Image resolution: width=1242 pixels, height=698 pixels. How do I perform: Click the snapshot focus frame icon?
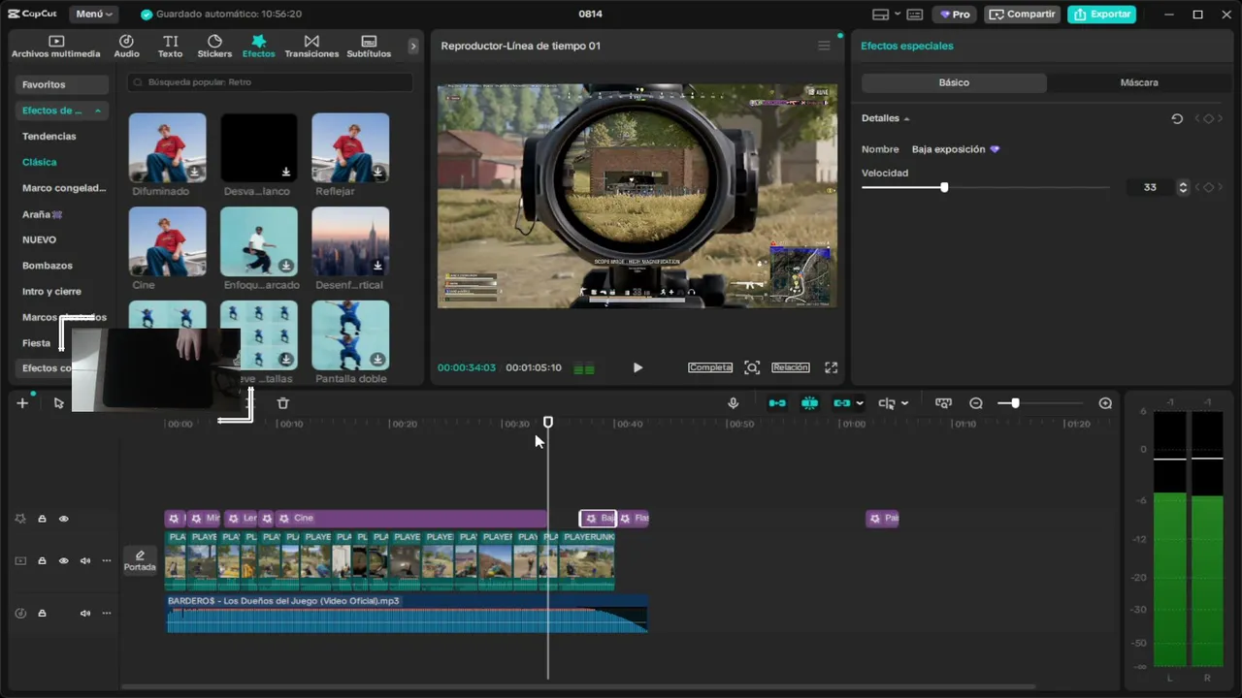pos(752,367)
